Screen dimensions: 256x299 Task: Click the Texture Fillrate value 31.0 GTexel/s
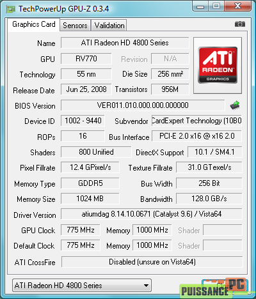point(209,167)
